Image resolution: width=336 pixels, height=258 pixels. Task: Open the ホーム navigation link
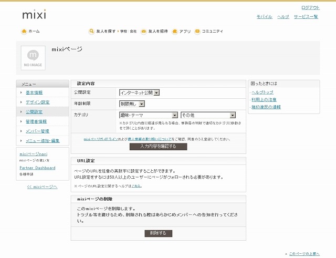(x=34, y=32)
